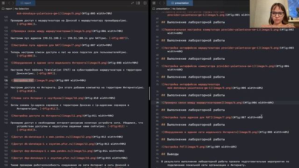Click the vertical scrollbar of the report editor
The width and height of the screenshot is (299, 168).
[x=149, y=93]
